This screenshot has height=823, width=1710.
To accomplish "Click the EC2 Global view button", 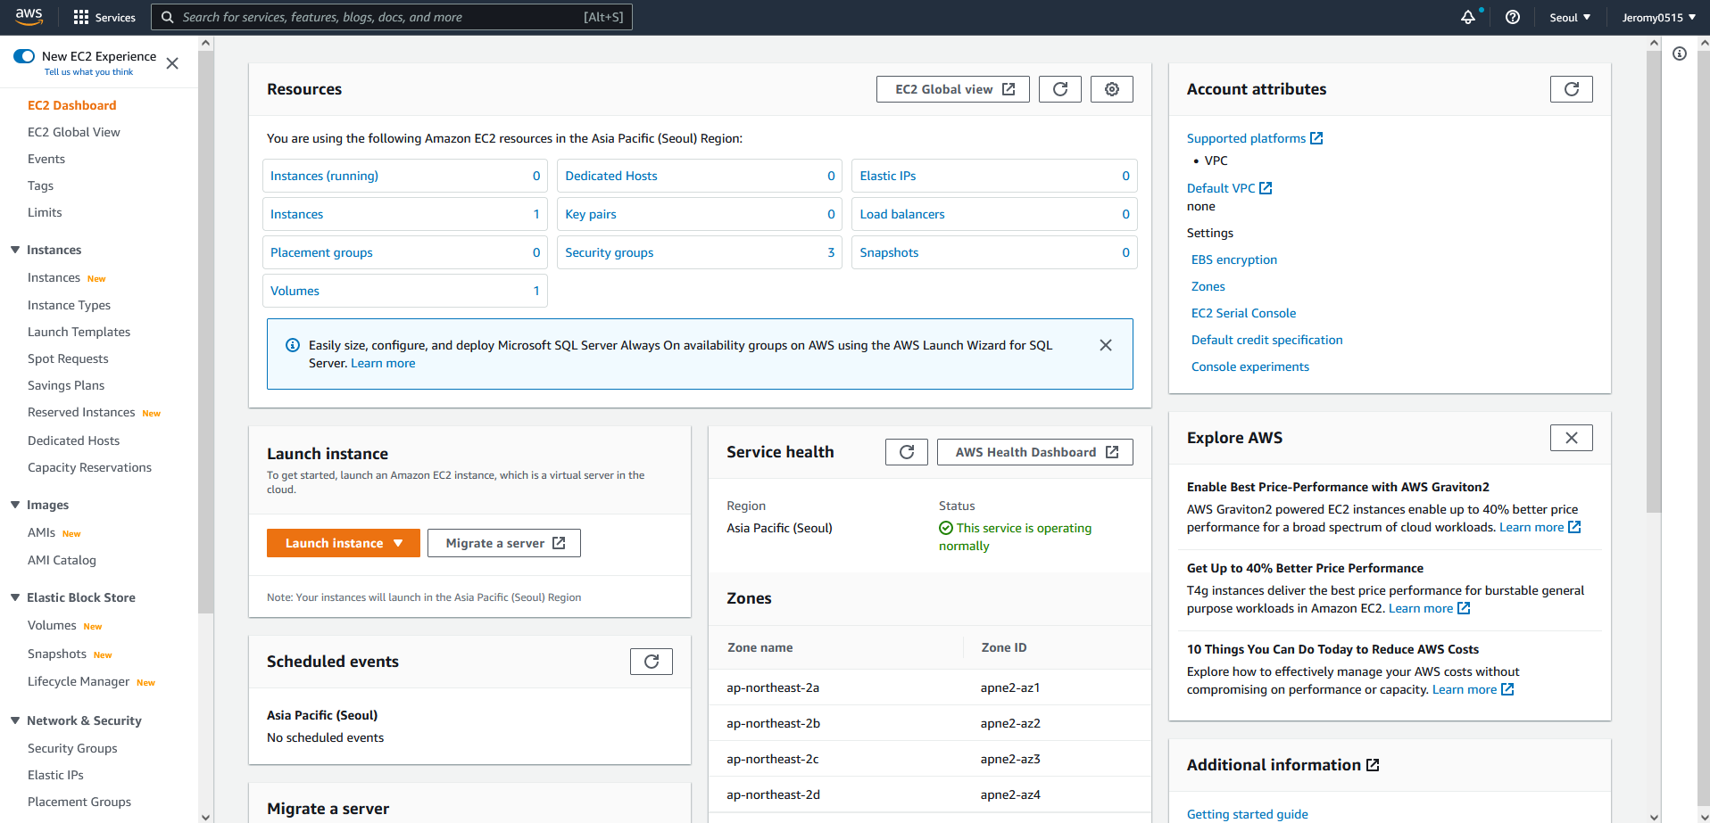I will [x=953, y=89].
